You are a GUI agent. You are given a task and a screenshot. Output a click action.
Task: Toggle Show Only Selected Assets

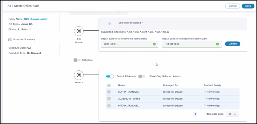(x=142, y=76)
